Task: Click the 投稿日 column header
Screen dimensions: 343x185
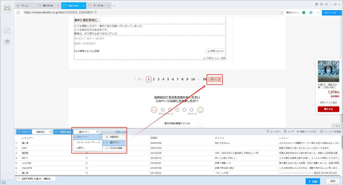Action: pyautogui.click(x=182, y=138)
